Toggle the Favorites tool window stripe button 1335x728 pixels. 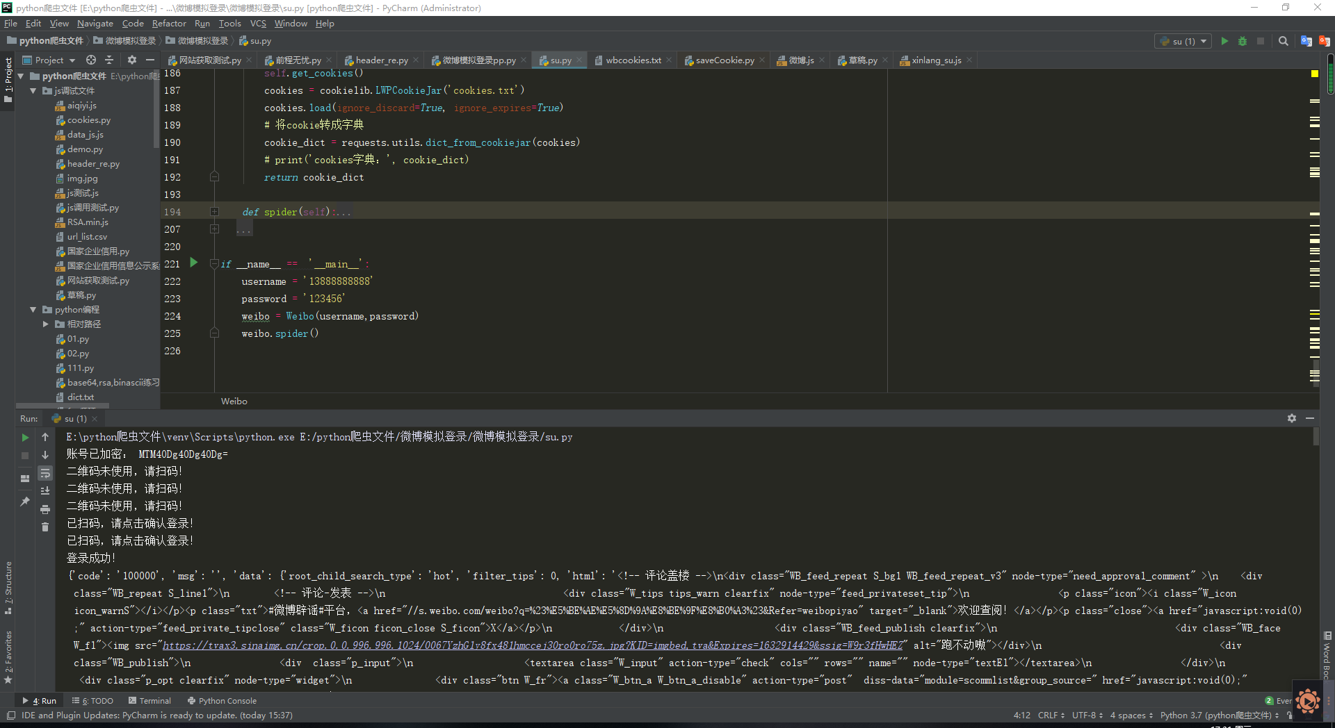pos(8,657)
